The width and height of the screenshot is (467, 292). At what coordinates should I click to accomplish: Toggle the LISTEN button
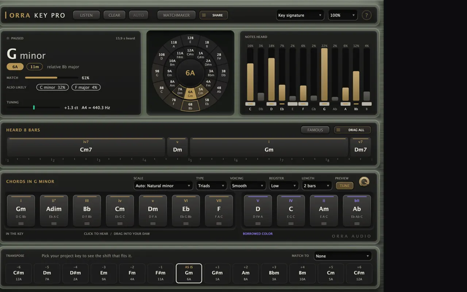point(86,15)
